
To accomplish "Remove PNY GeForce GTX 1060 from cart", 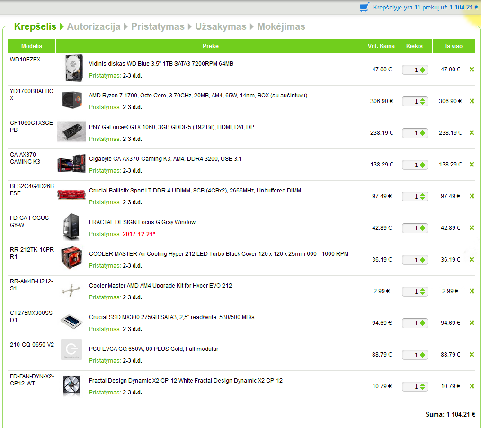I will 472,133.
